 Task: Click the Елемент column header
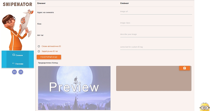tap(41, 3)
